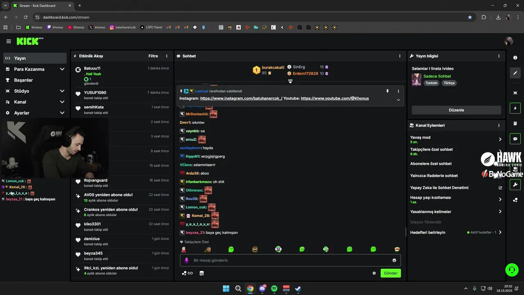Click the info icon in the right sidebar
Viewport: 524px width, 295px height.
[515, 58]
